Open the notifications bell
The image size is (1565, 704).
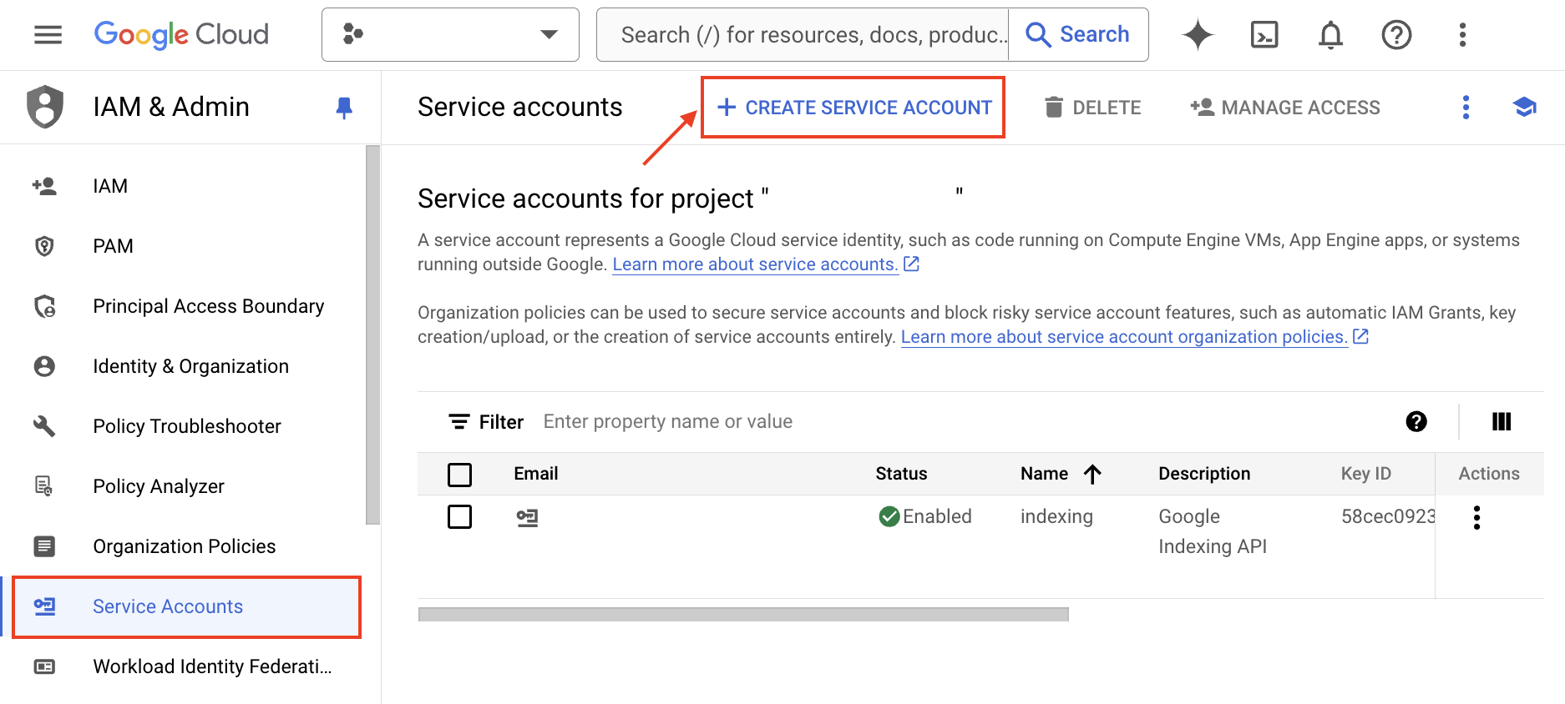1330,34
